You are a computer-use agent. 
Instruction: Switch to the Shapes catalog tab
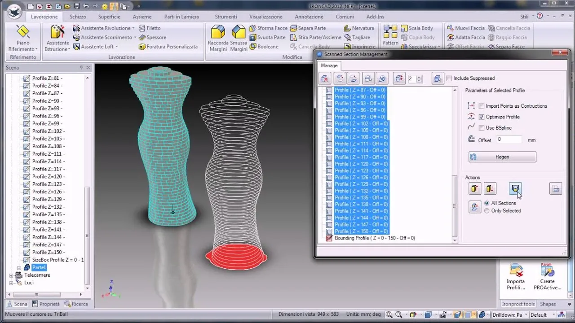[548, 304]
